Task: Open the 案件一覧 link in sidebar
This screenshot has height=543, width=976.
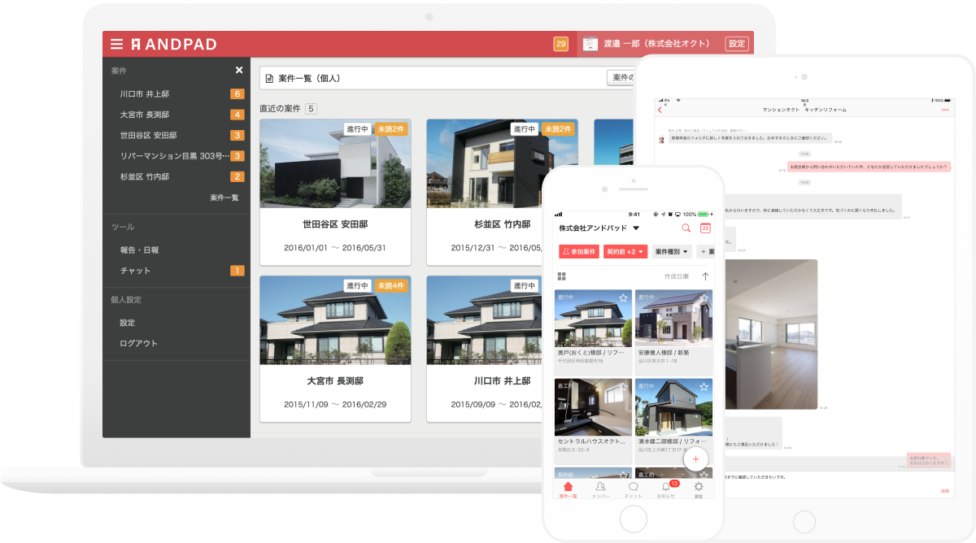Action: (224, 198)
